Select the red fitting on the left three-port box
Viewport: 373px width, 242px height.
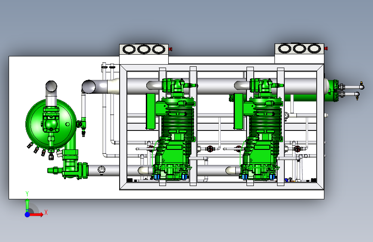coord(170,50)
